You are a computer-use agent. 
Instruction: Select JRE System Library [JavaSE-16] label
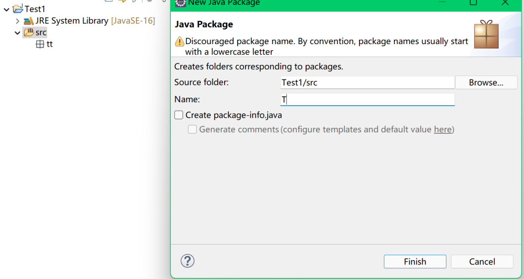tap(95, 21)
